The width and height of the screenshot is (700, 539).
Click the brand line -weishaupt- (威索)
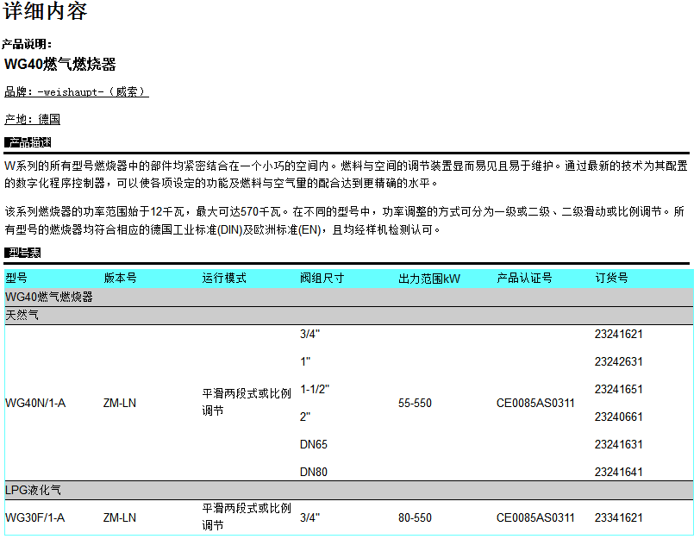tap(77, 92)
